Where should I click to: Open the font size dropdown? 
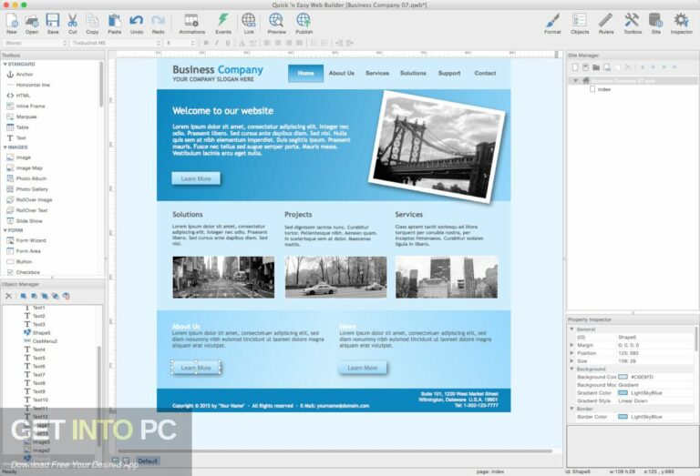click(x=180, y=44)
